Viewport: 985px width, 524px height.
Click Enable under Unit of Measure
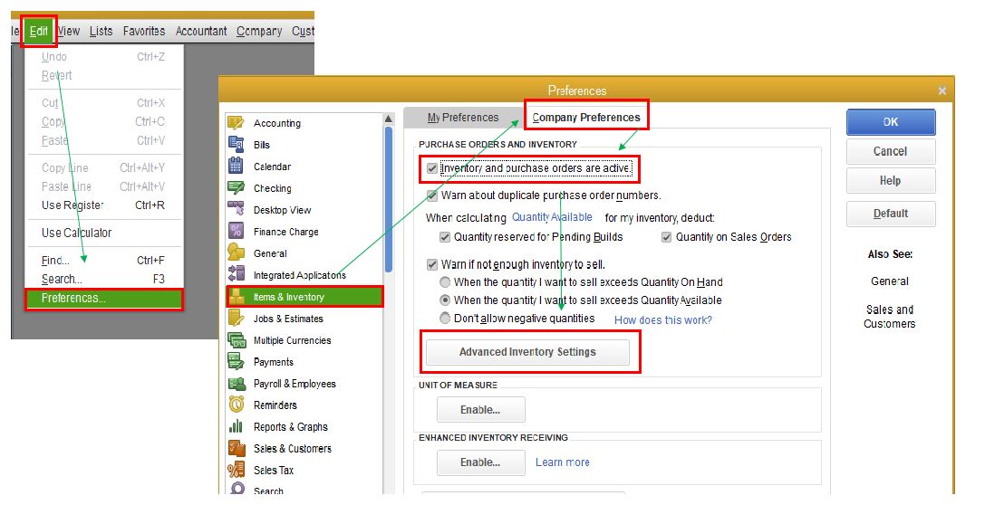click(480, 410)
